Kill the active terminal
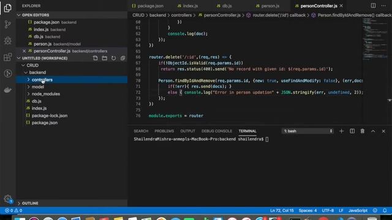 click(x=362, y=131)
